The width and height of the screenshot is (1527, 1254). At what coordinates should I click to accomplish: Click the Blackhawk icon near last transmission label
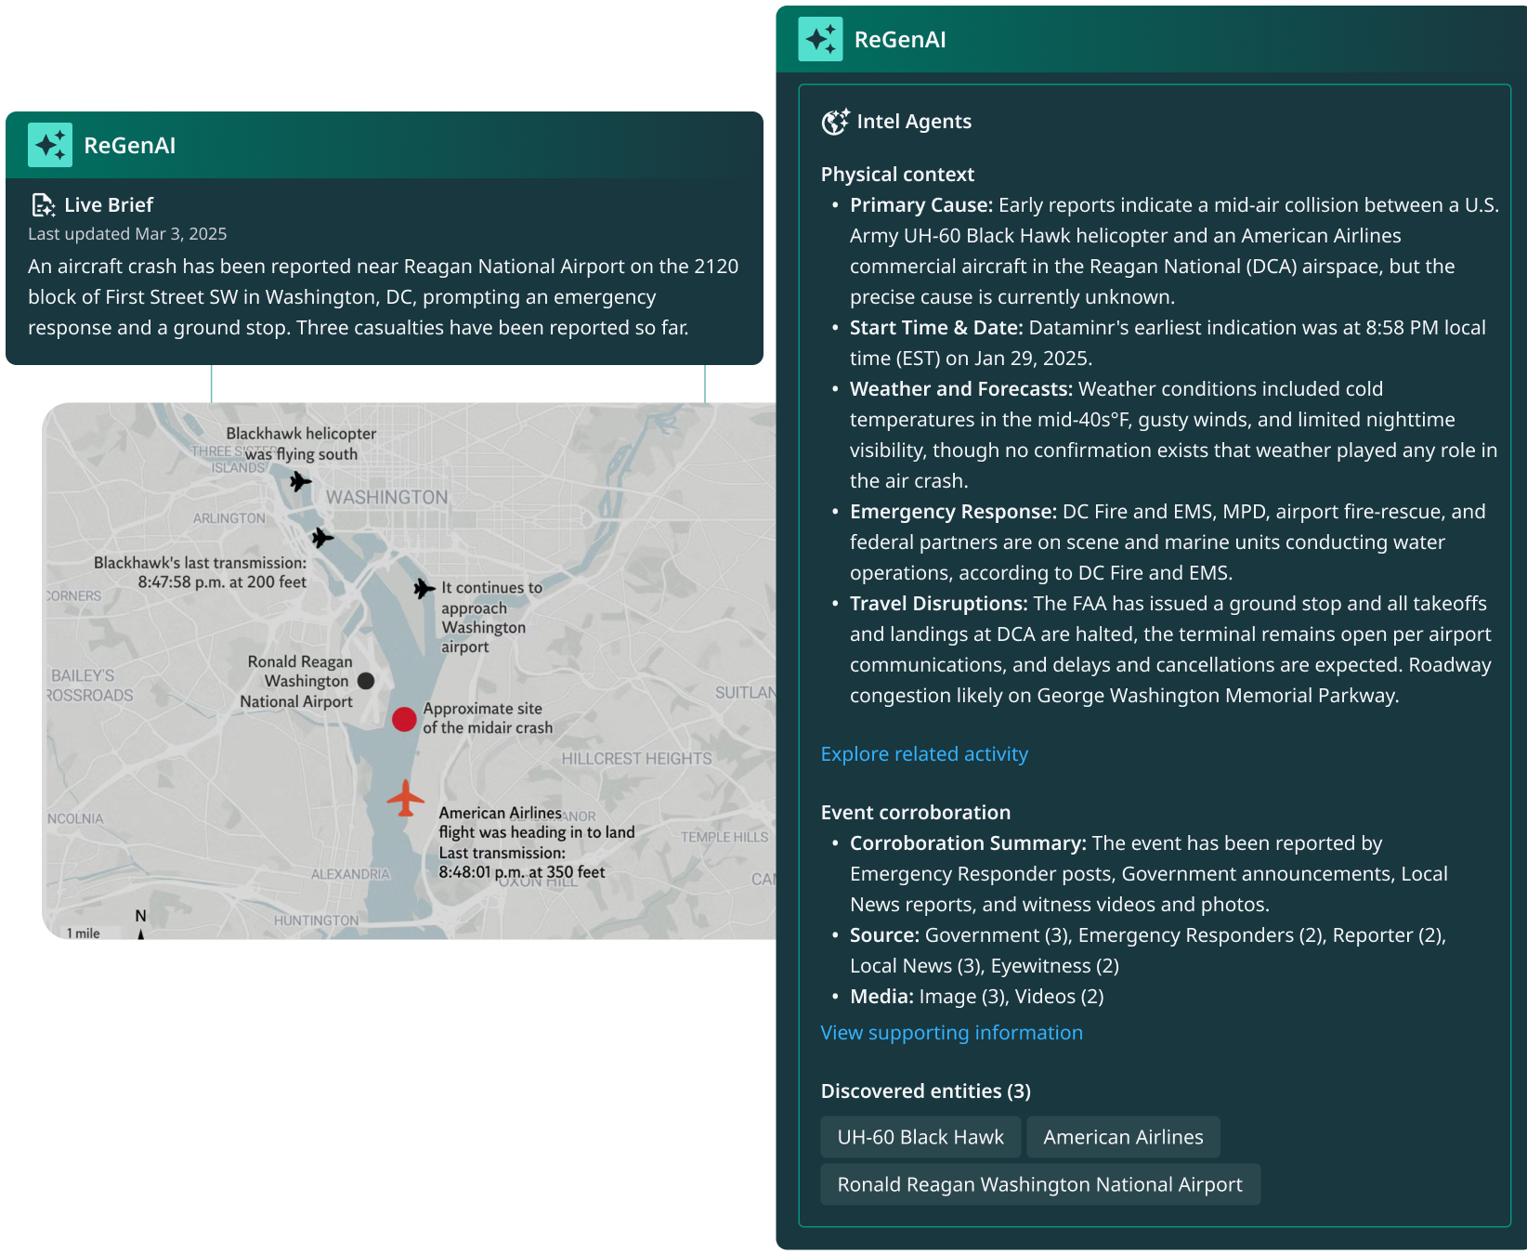(x=322, y=538)
